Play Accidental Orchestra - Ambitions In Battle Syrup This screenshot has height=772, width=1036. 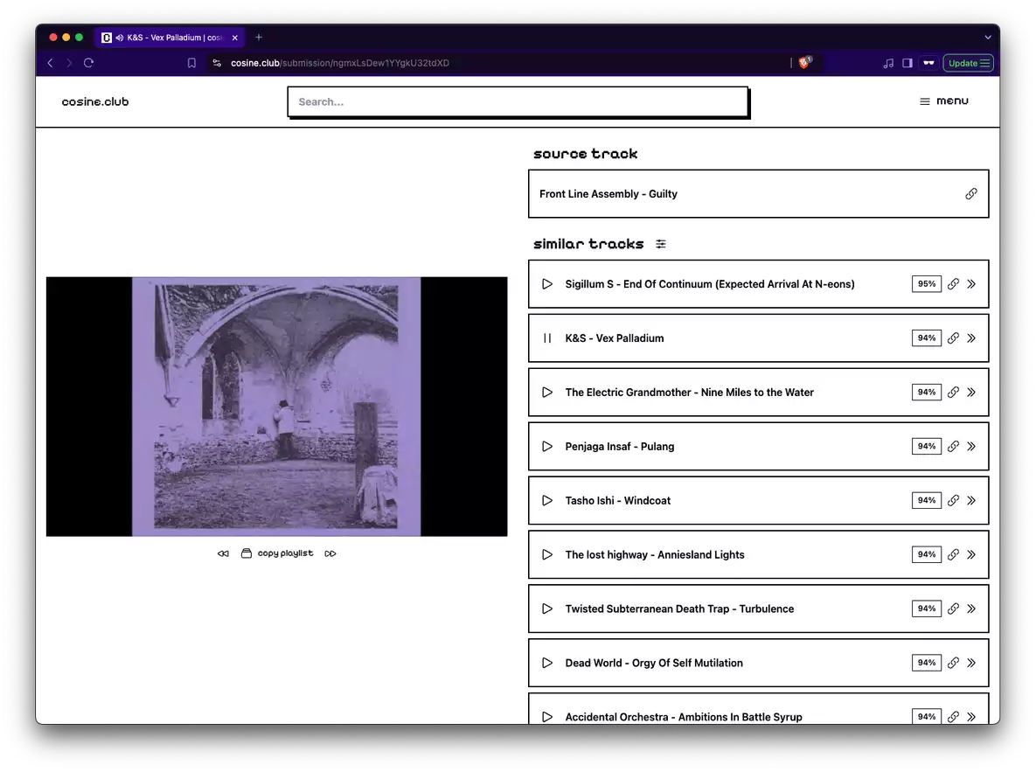coord(547,717)
